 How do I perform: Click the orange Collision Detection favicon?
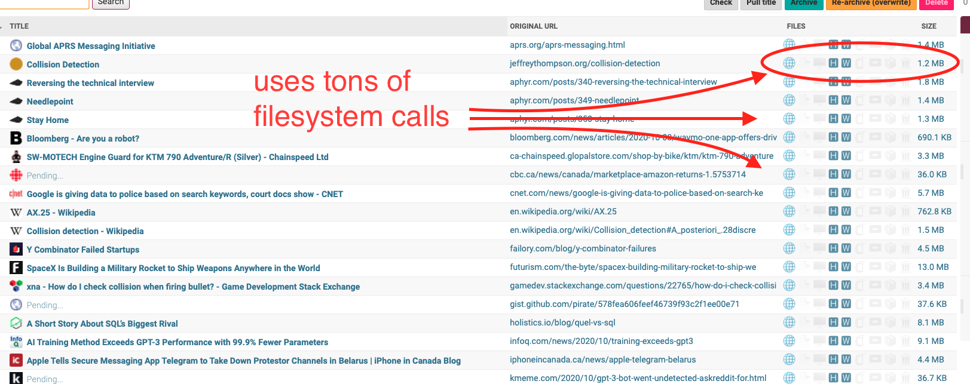[16, 64]
